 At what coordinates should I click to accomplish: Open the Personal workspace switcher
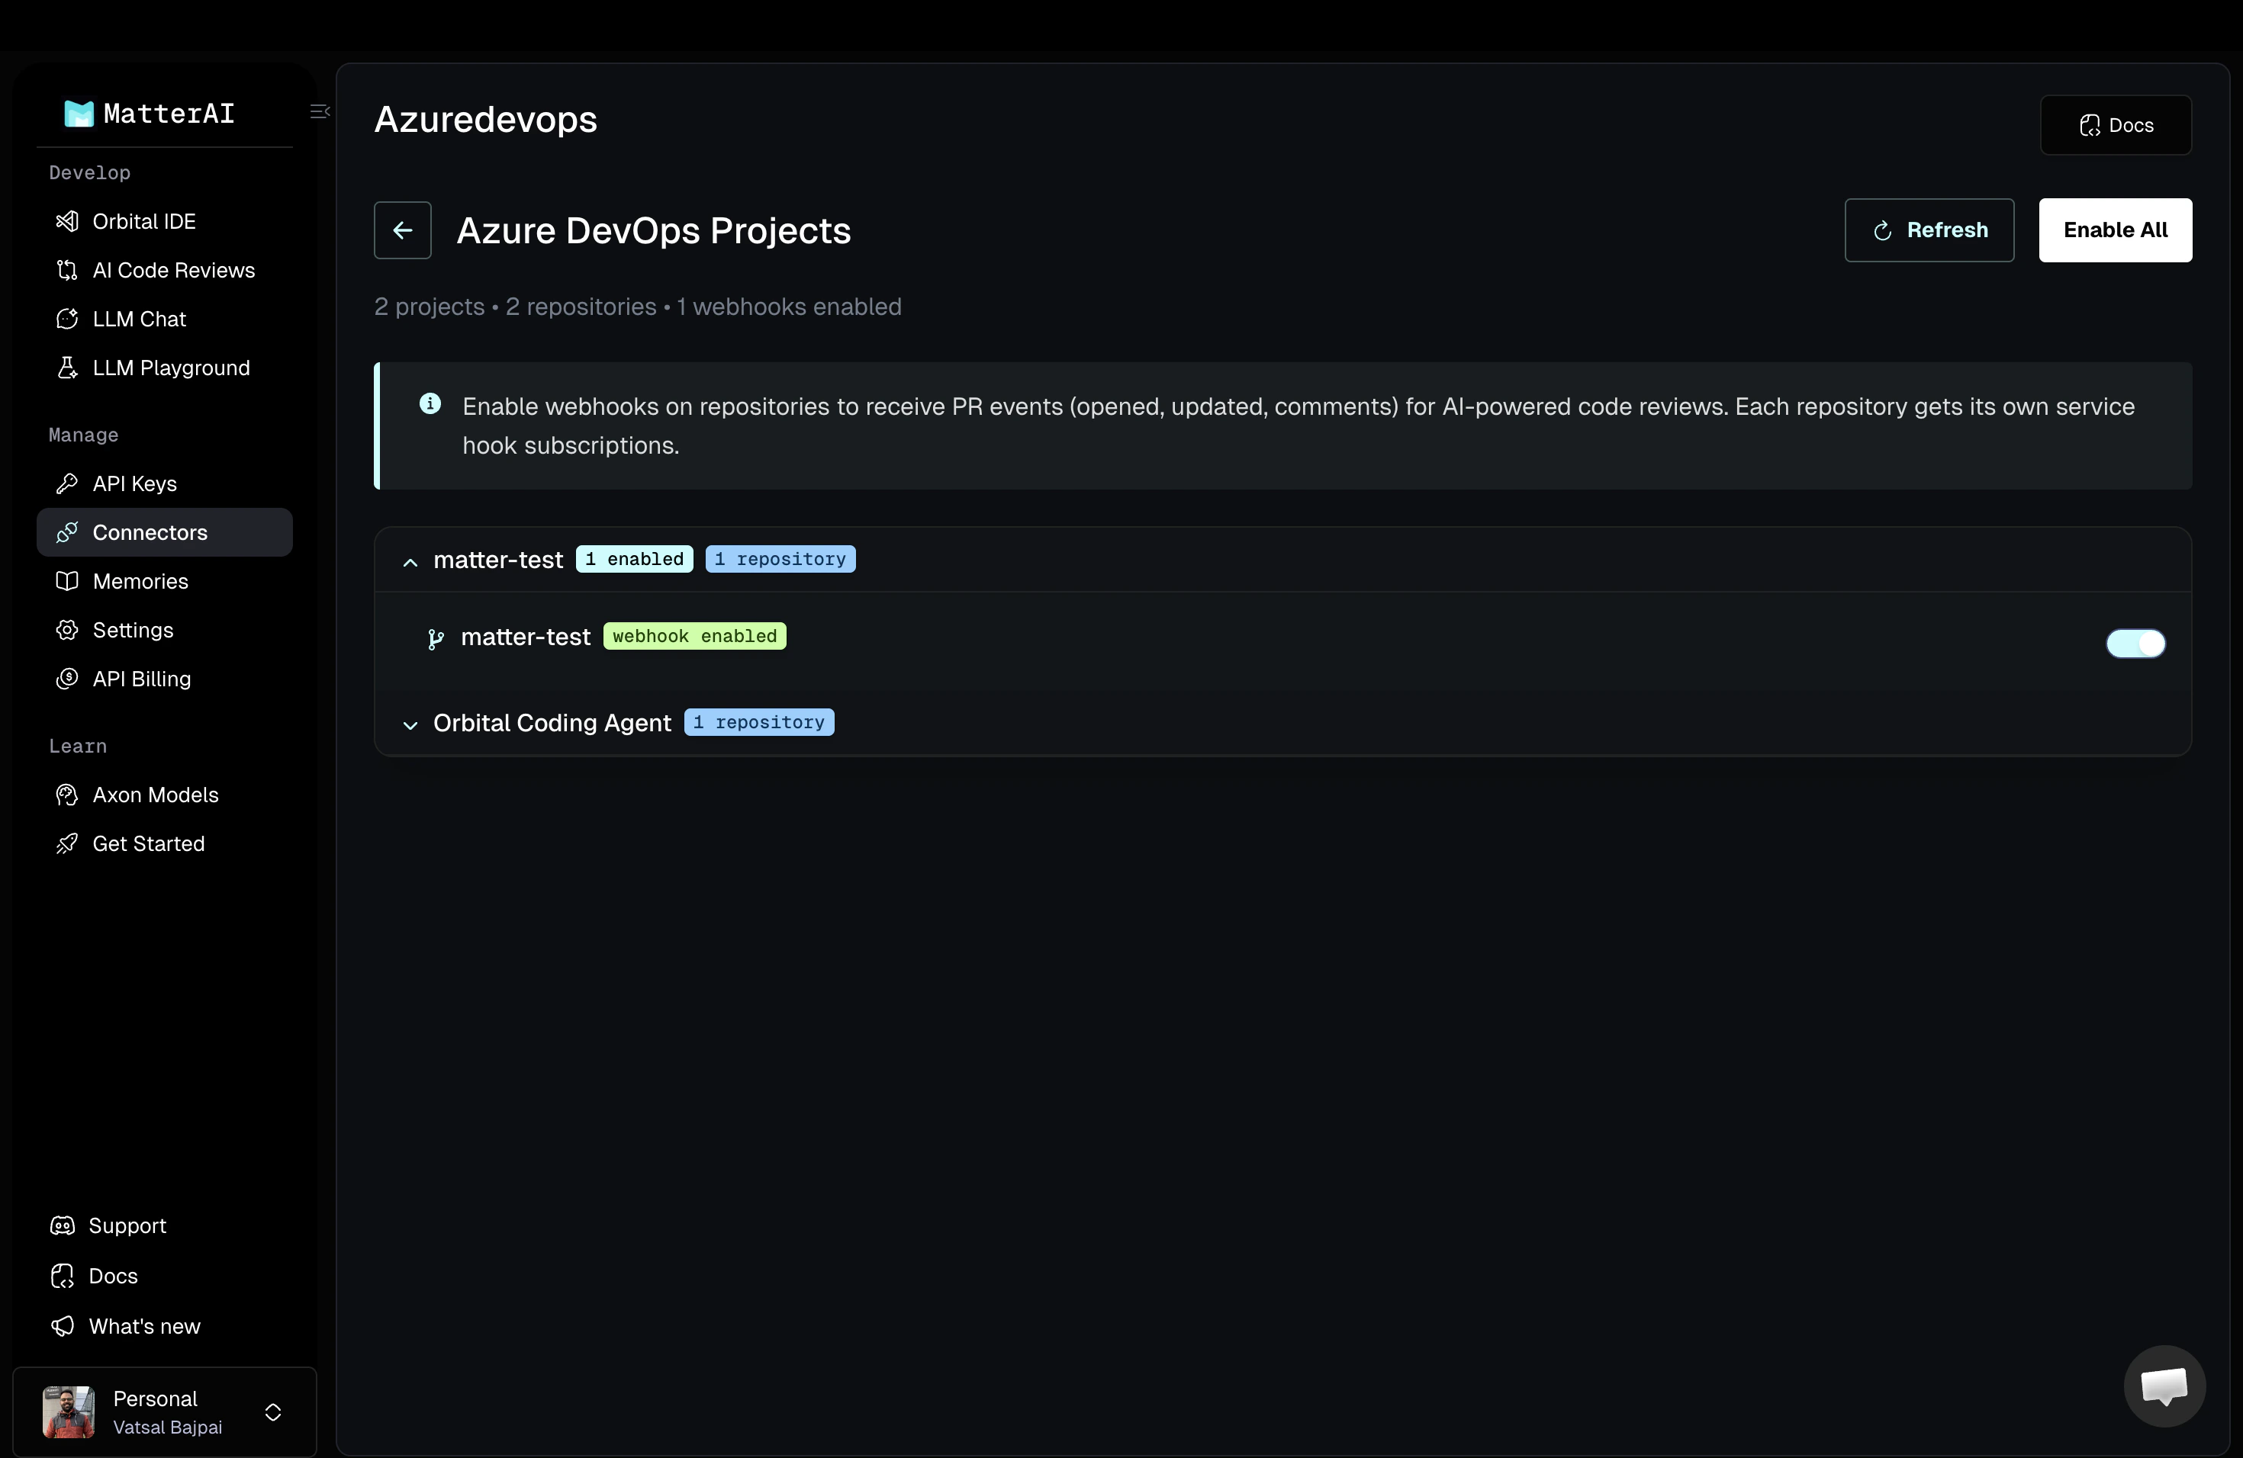[272, 1411]
